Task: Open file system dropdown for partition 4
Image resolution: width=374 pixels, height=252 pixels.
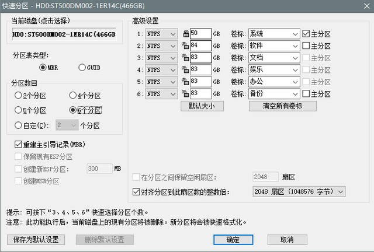Action: 161,70
